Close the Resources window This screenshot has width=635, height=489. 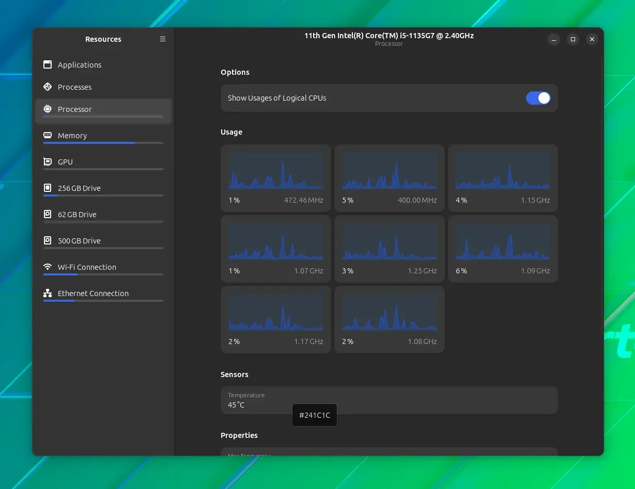click(x=592, y=39)
